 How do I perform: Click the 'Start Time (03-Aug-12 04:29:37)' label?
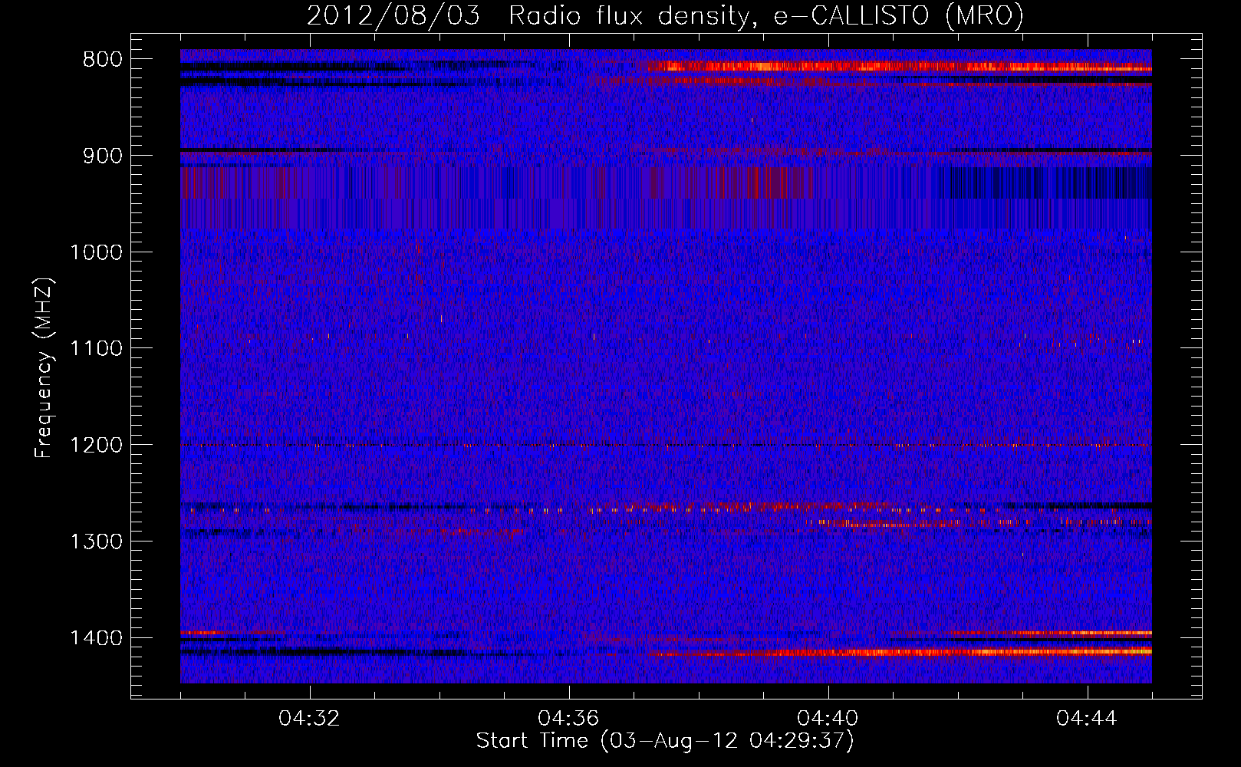(665, 741)
